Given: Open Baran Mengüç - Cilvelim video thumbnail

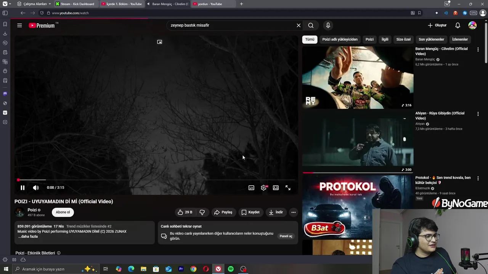Looking at the screenshot, I should [358, 78].
